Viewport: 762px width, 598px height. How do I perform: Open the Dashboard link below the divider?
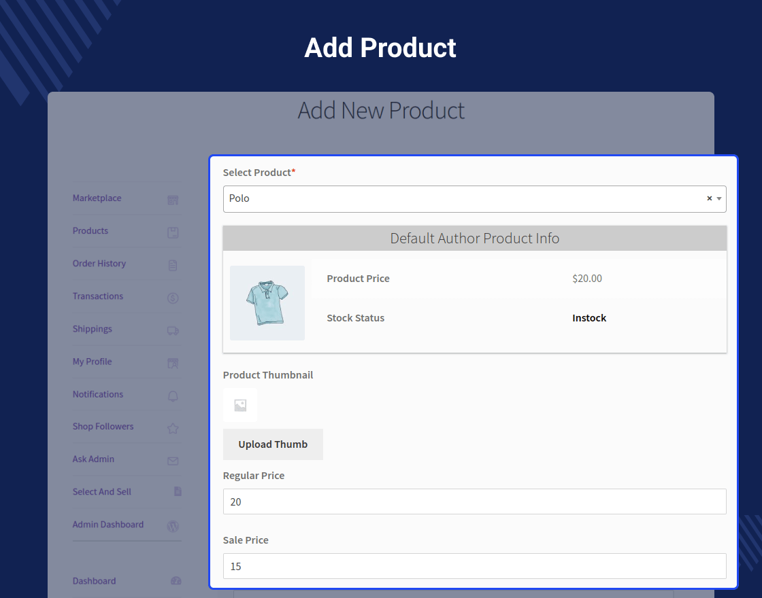pos(95,581)
